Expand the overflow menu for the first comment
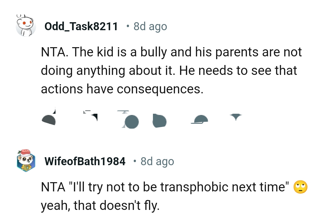 236,117
